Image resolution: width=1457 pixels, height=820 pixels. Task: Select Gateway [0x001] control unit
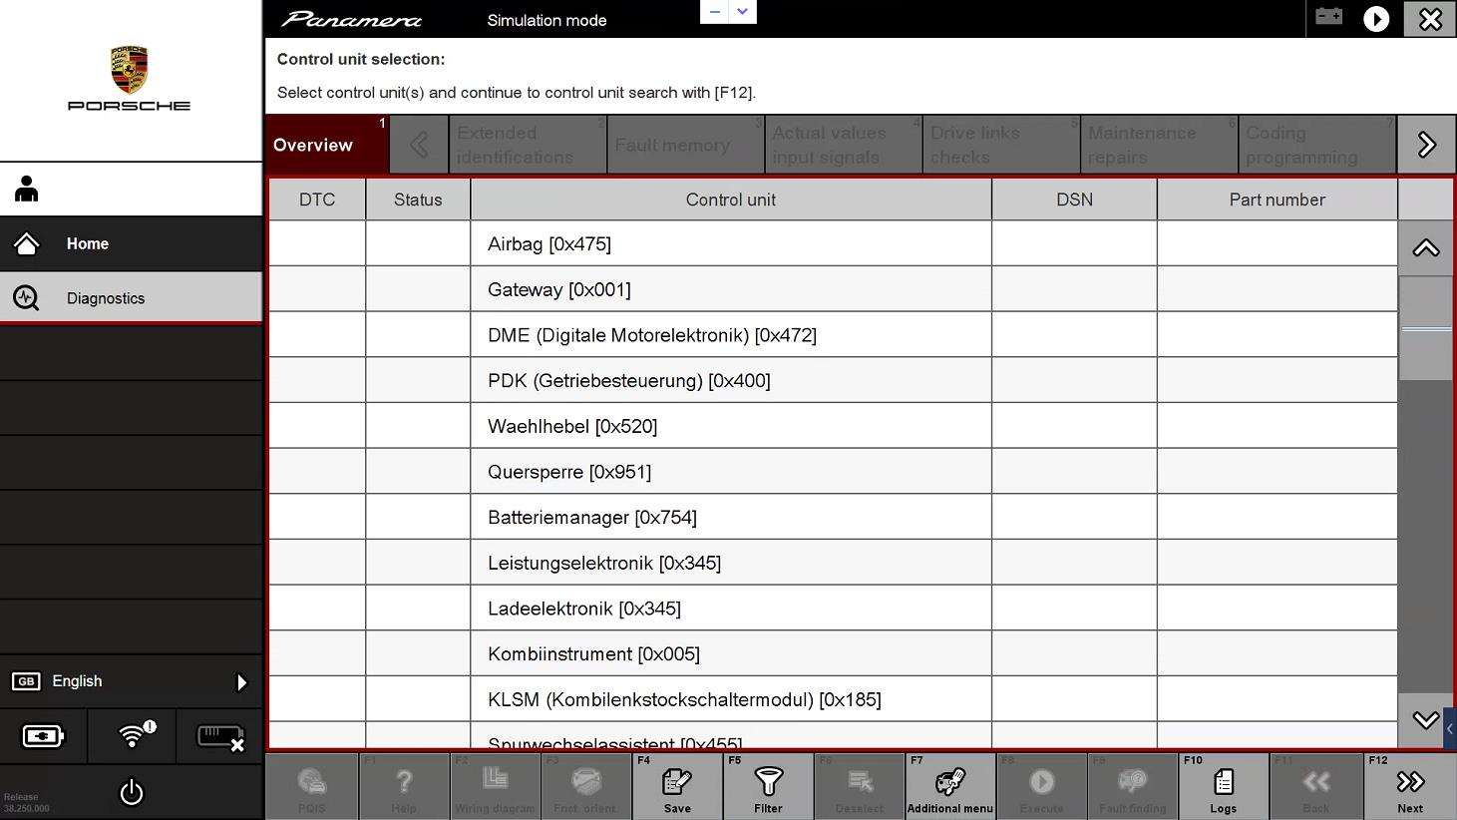(833, 289)
